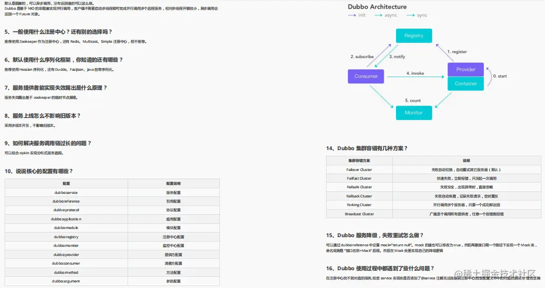Click the 'Dubbo Architecture' title
545x288 pixels.
(377, 7)
